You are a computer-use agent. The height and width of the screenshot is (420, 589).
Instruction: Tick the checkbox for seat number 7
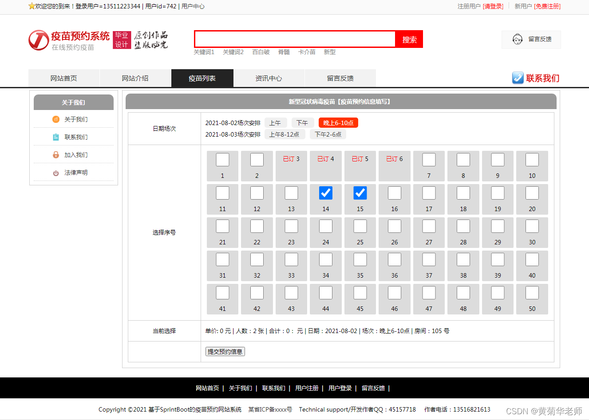tap(429, 160)
